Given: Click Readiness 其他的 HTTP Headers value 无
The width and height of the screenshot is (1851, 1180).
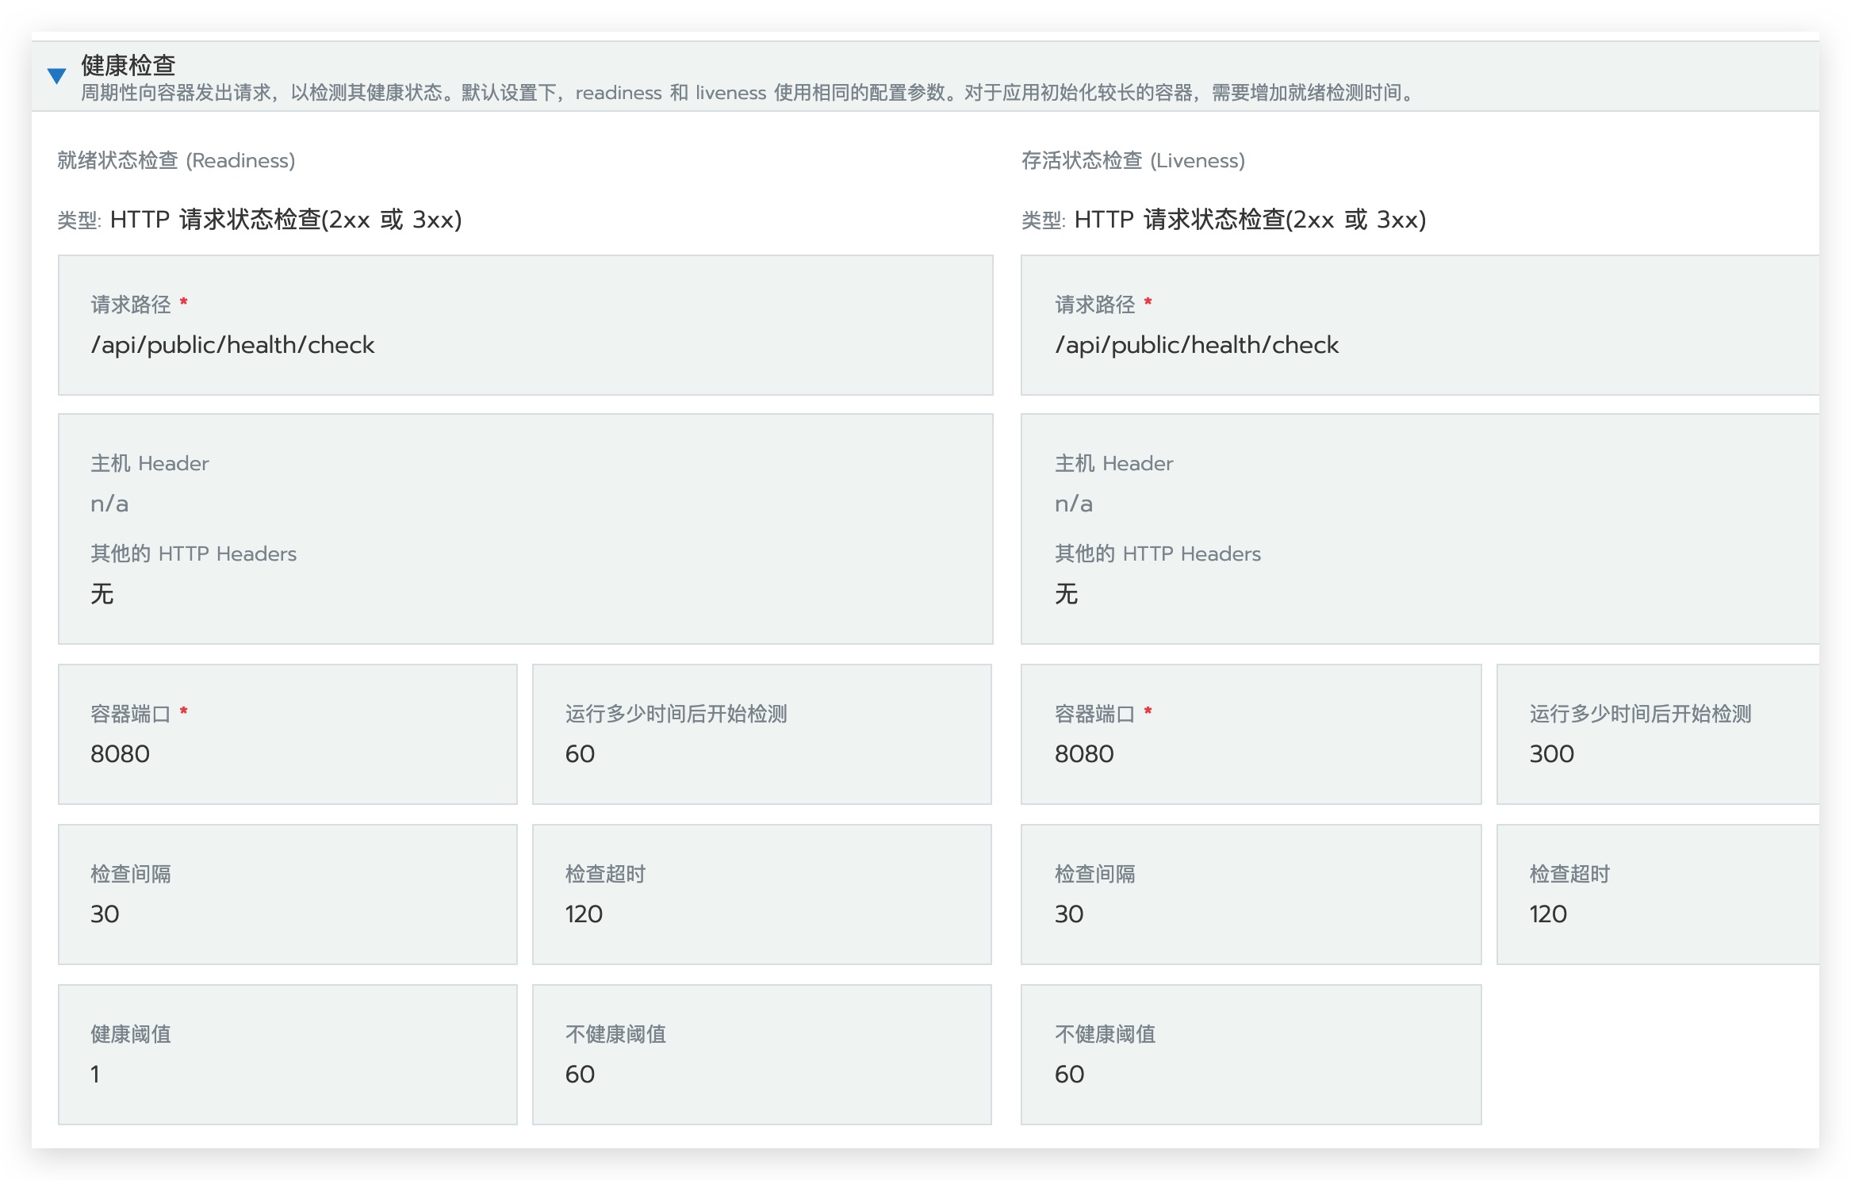Looking at the screenshot, I should coord(102,594).
